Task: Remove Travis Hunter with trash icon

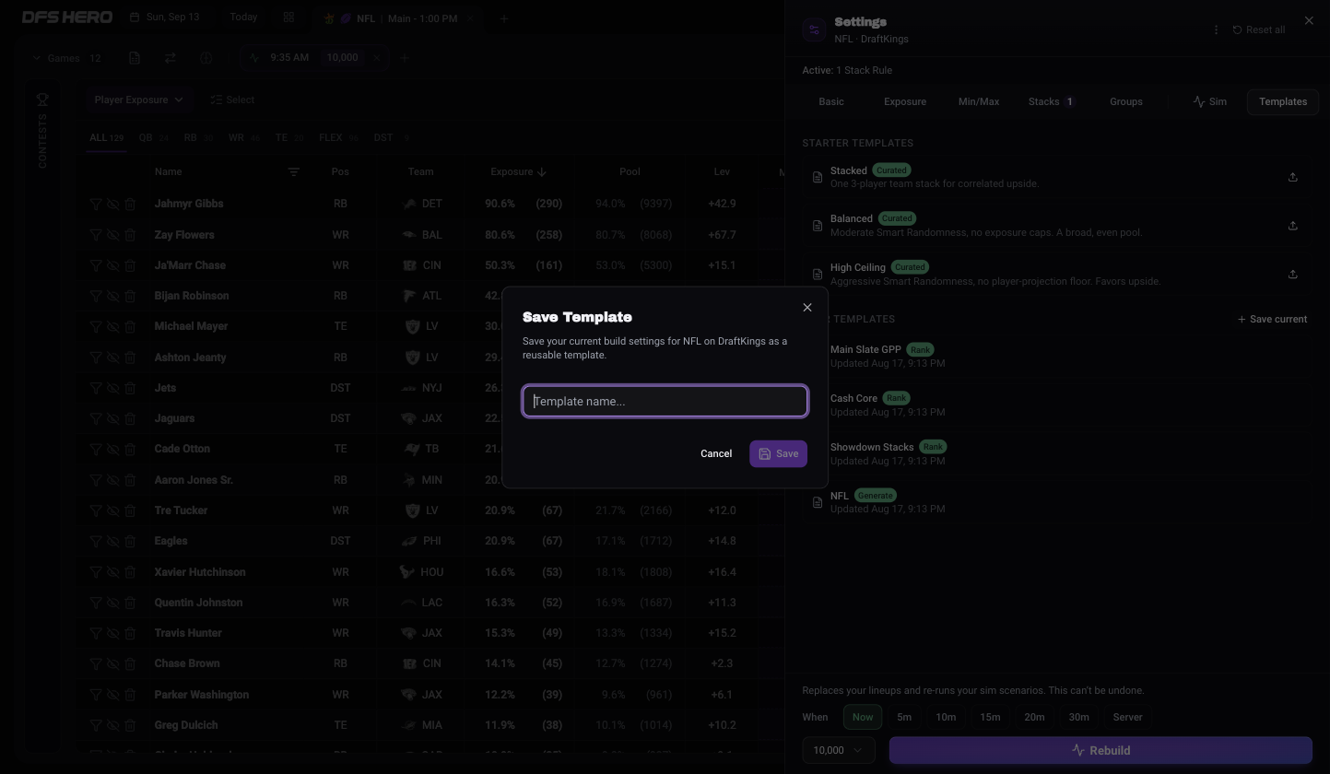Action: [130, 633]
